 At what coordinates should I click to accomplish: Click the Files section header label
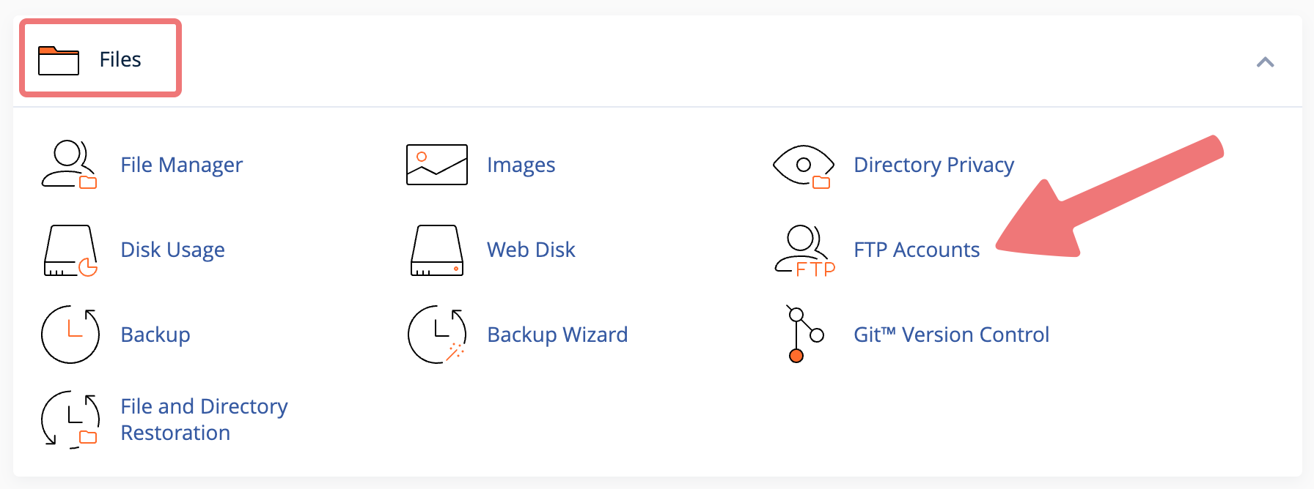(120, 59)
